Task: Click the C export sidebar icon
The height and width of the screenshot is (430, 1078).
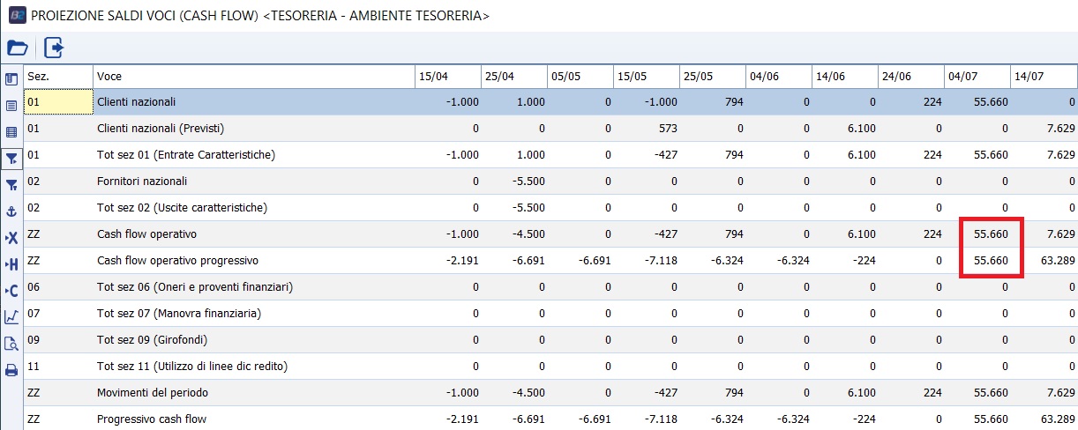Action: click(11, 291)
